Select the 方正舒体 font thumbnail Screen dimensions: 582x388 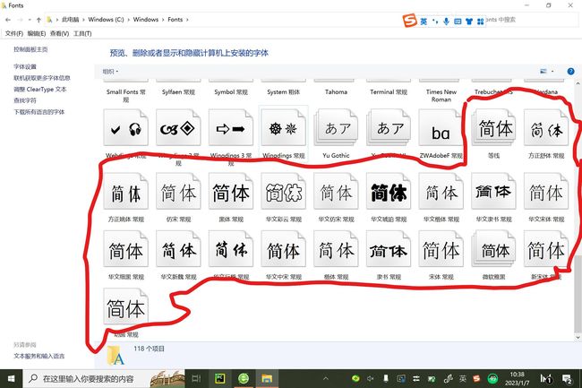tap(546, 127)
